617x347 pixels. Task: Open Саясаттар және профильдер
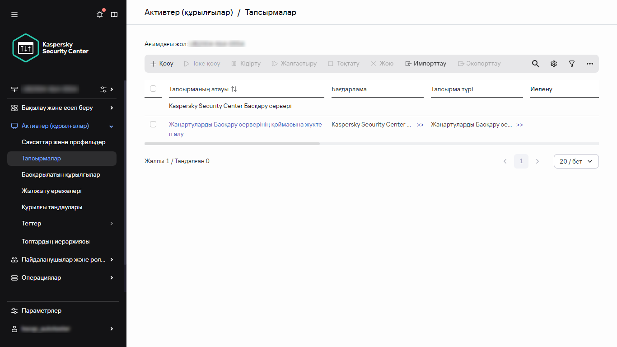tap(64, 142)
